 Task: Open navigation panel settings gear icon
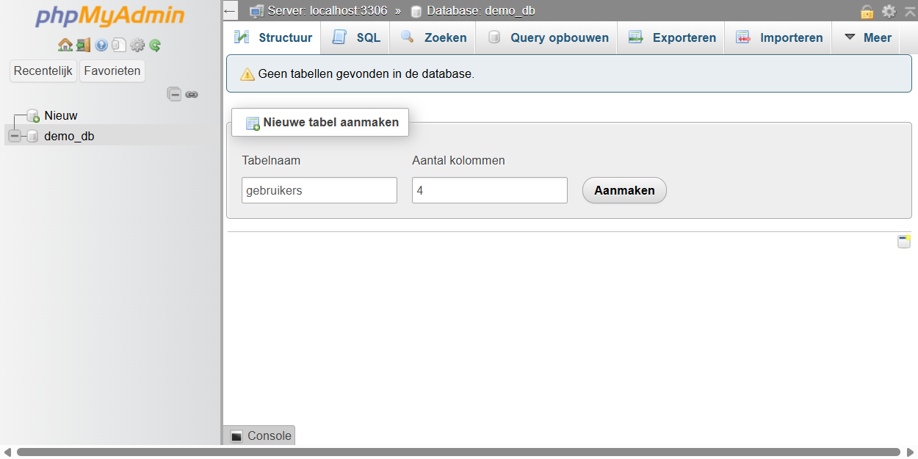137,46
